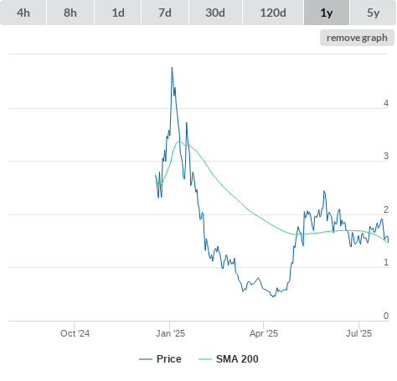Select the 4h time range tab
Screen dimensions: 397x381
point(23,13)
